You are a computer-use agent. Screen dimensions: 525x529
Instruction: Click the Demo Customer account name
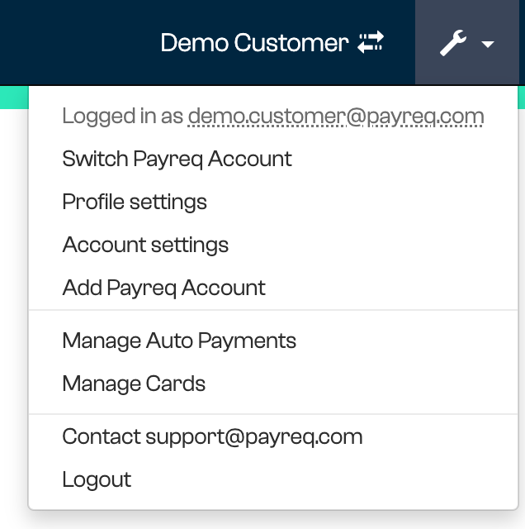[x=254, y=43]
